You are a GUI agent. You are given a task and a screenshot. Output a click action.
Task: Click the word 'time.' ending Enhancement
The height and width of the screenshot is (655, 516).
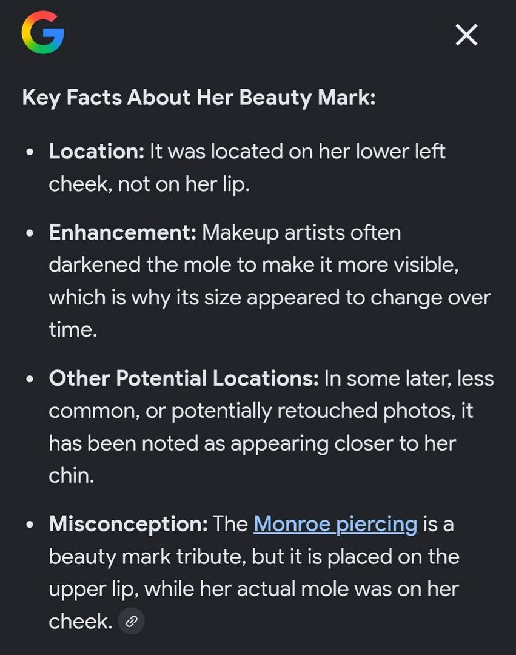73,329
